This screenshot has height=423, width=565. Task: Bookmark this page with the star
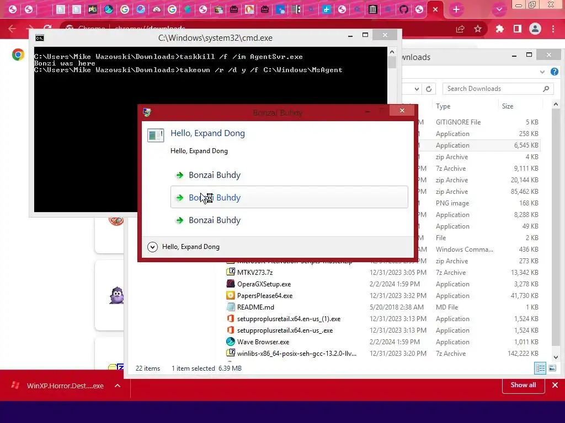point(478,29)
